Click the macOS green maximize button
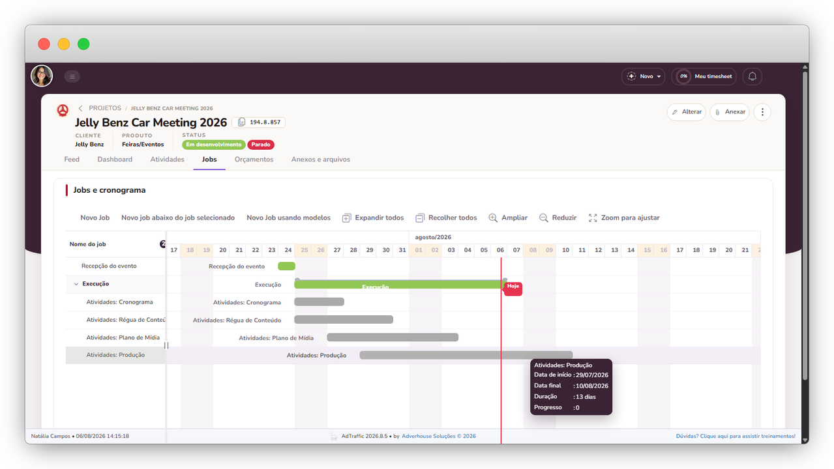834x469 pixels. click(83, 44)
